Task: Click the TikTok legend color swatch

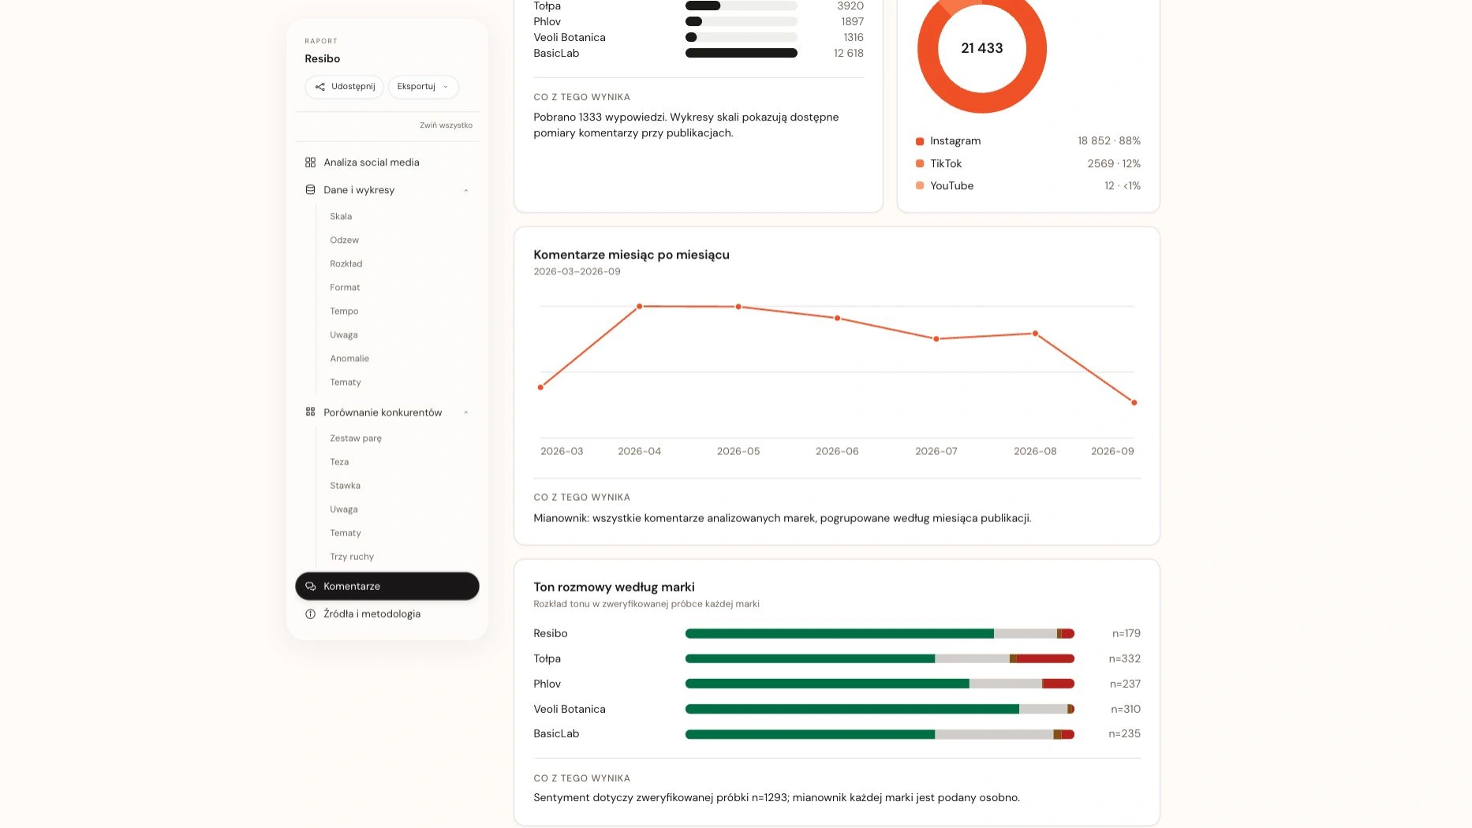Action: click(x=920, y=163)
